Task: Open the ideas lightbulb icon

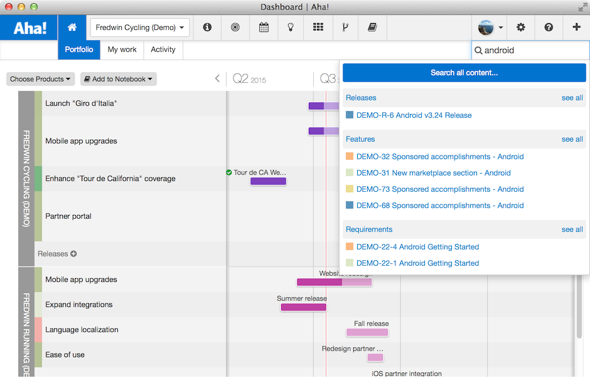Action: point(291,27)
